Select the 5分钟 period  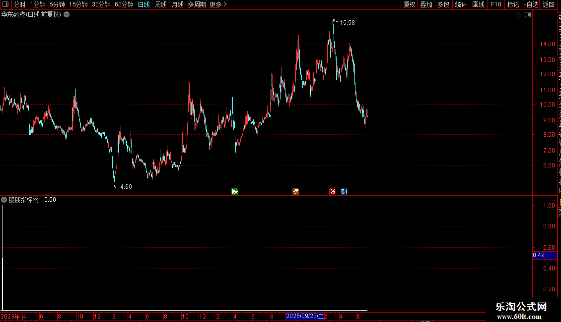coord(57,4)
